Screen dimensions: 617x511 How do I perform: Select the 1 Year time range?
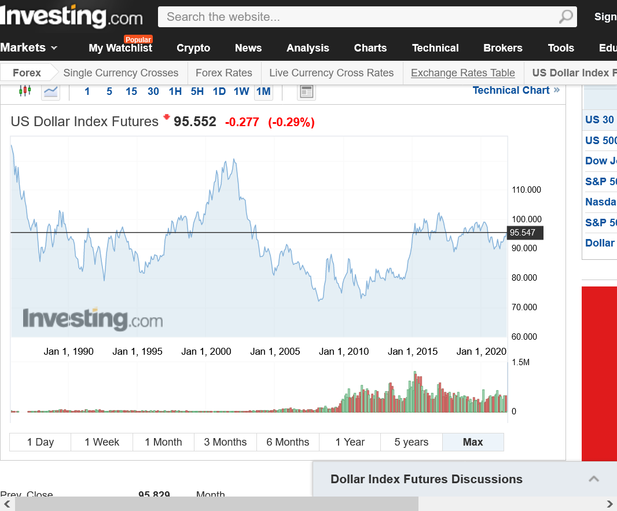350,442
